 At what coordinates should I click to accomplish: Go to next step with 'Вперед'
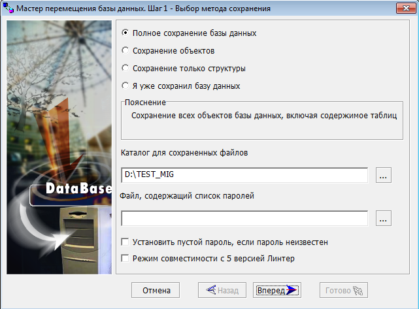[x=278, y=291]
